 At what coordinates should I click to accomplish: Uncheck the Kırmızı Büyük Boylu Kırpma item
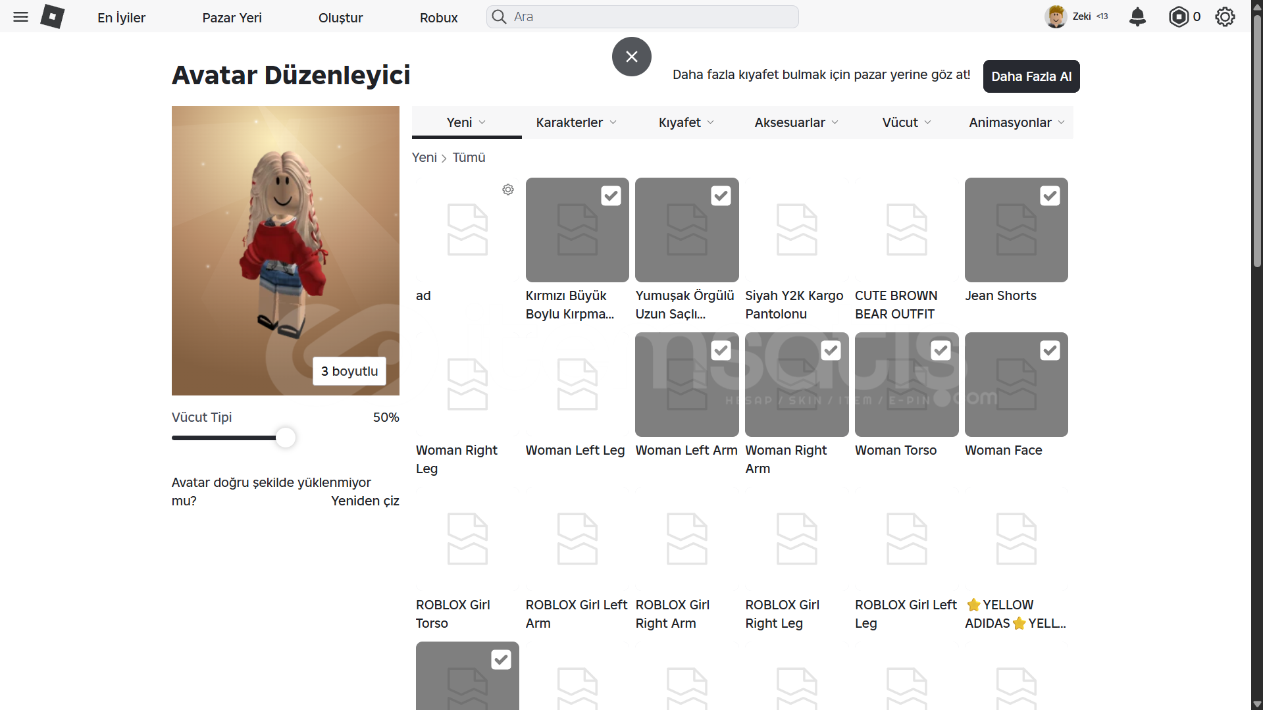click(x=611, y=196)
